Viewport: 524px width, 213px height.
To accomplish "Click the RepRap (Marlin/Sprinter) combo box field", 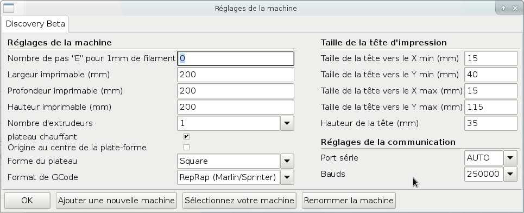I will [229, 177].
